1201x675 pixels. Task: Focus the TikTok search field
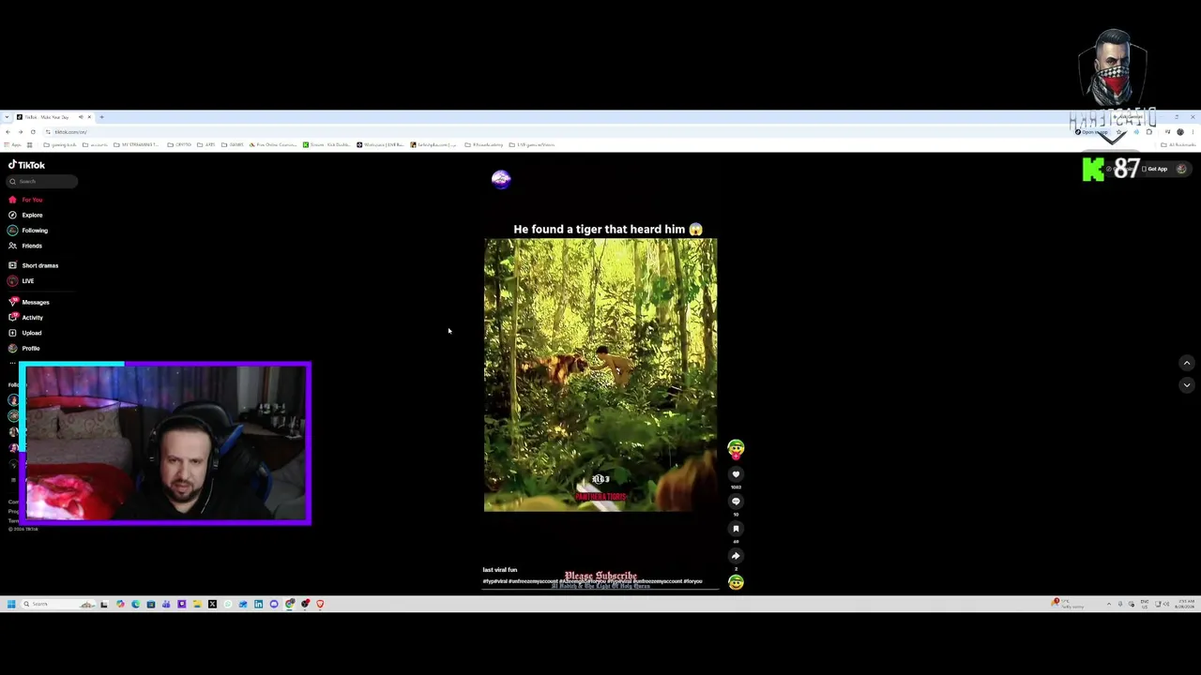coord(42,181)
